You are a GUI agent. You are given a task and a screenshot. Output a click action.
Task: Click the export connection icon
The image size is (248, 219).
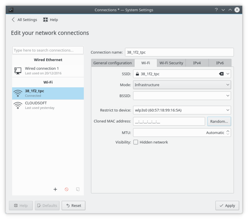pos(78,190)
